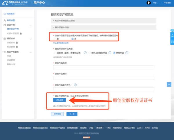
Task: Open footer link 阿里巴巴国际站
Action: (x=40, y=128)
